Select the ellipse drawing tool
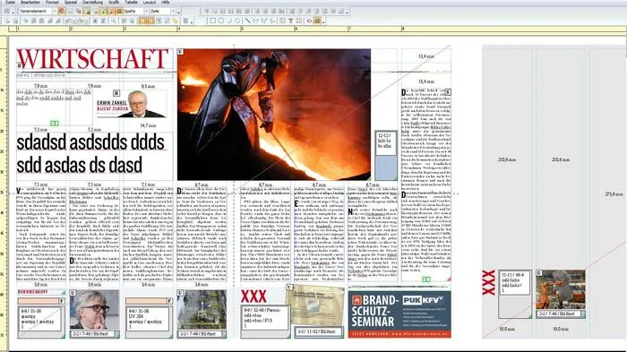Viewport: 627px width, 352px height. [x=237, y=21]
